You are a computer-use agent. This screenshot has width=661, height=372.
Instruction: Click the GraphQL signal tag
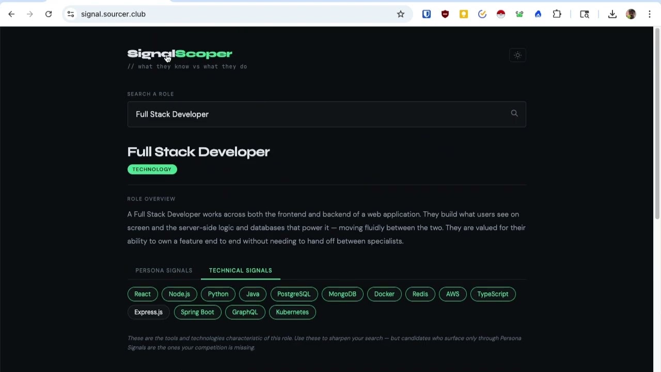click(245, 312)
